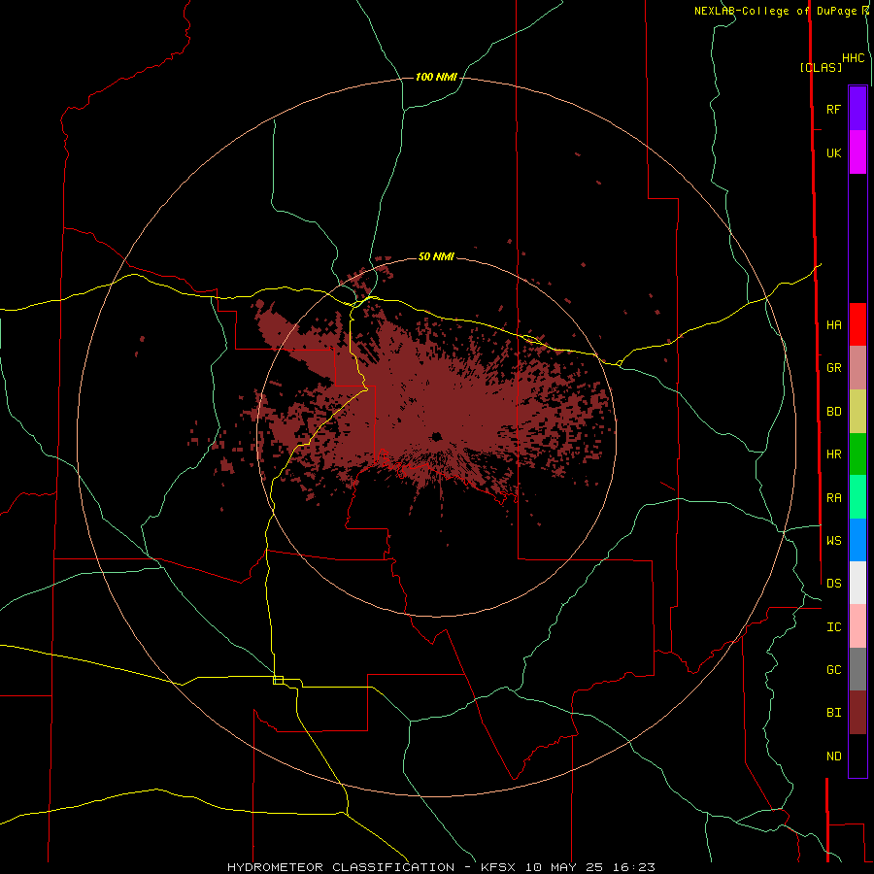The image size is (874, 874).
Task: Click the radar site hole at echo center
Action: pos(436,436)
